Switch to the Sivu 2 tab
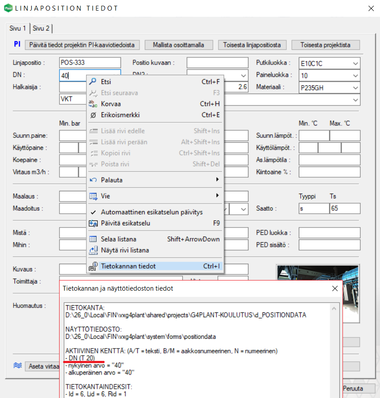 [x=41, y=28]
